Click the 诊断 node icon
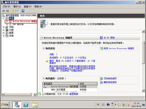 click(x=7, y=30)
